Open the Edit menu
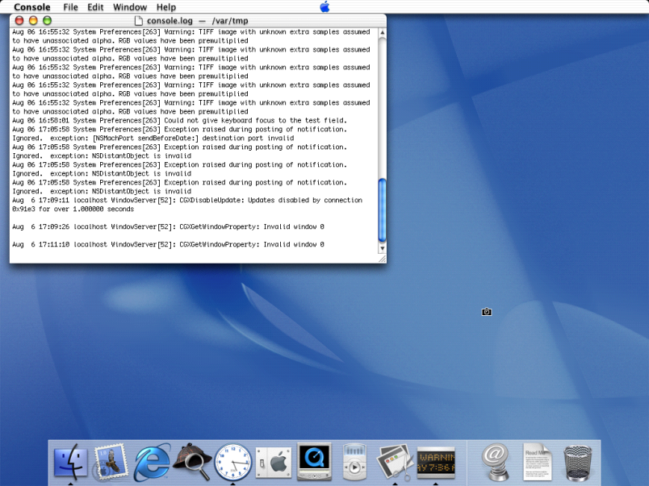 click(x=95, y=7)
